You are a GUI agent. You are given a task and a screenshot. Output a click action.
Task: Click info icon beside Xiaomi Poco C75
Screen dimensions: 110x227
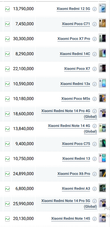(95, 144)
